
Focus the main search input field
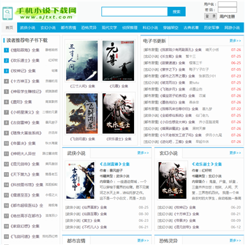[x=135, y=12]
